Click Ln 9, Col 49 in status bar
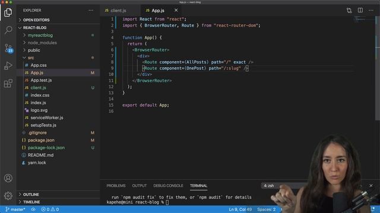 pyautogui.click(x=240, y=209)
